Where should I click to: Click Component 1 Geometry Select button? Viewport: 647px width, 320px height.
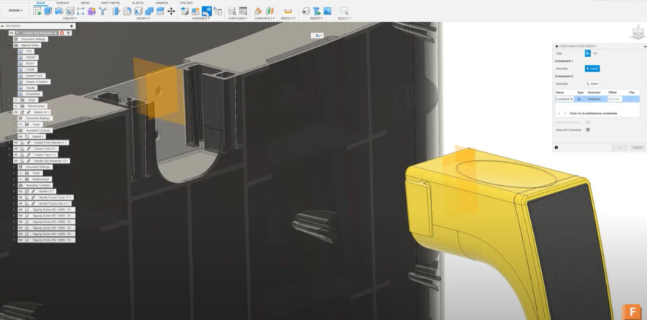pyautogui.click(x=592, y=69)
